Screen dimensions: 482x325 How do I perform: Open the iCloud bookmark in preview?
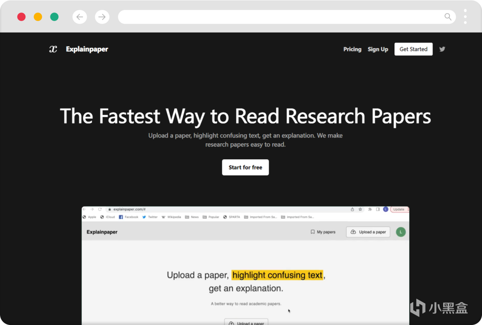tap(108, 217)
